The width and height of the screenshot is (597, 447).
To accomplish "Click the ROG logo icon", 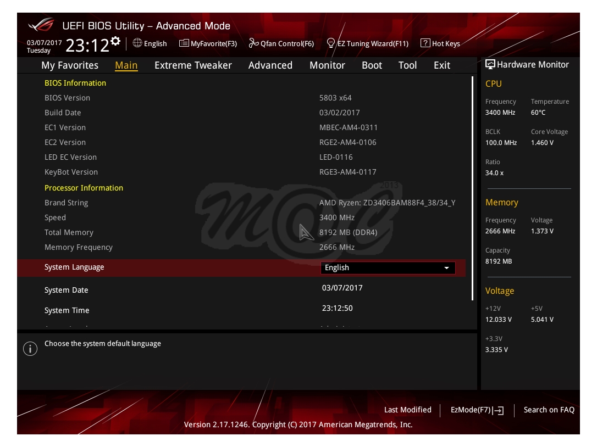I will pos(41,25).
